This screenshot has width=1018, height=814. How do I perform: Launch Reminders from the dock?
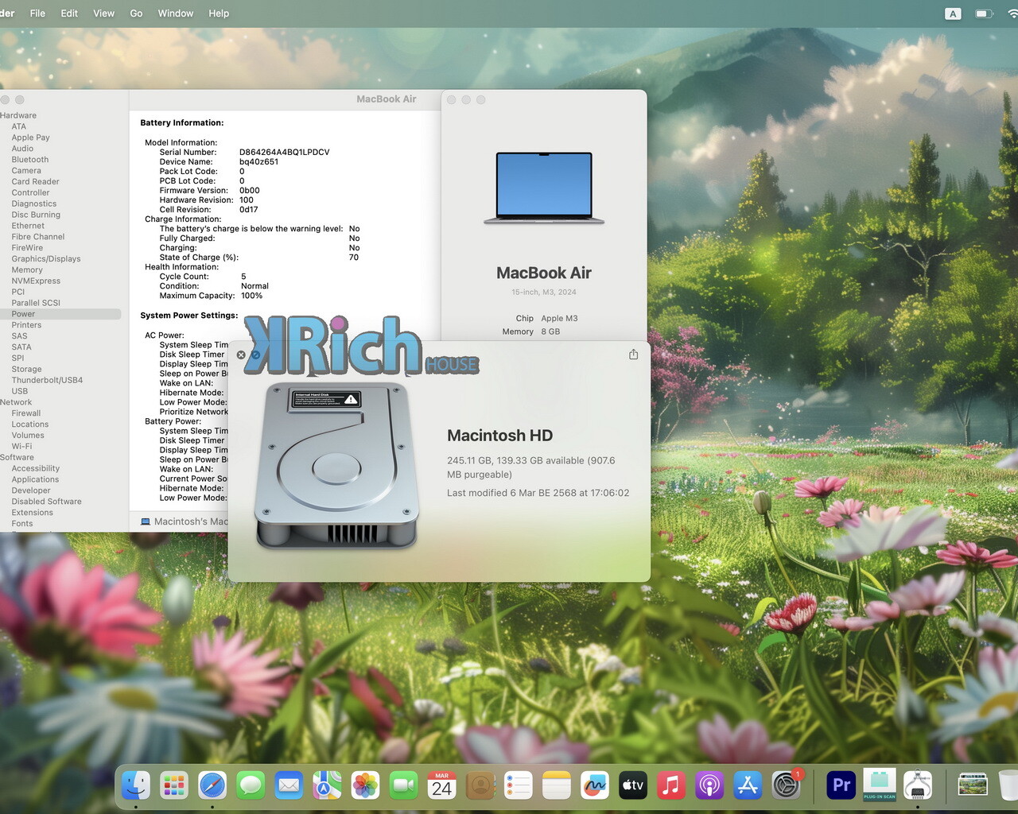518,785
